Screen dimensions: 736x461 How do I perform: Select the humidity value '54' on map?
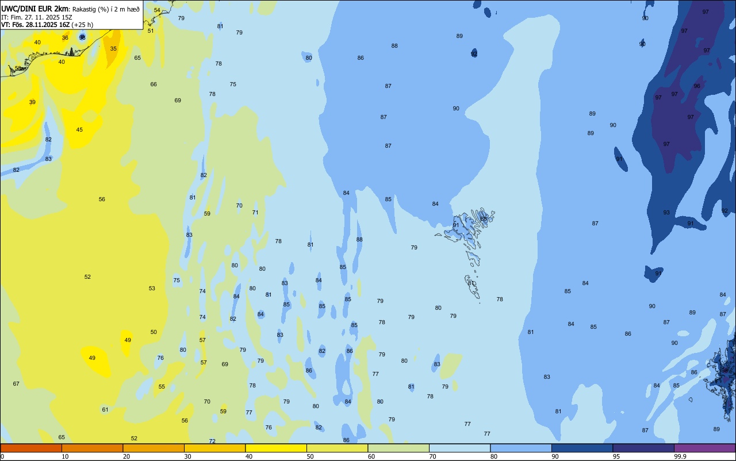pos(157,10)
